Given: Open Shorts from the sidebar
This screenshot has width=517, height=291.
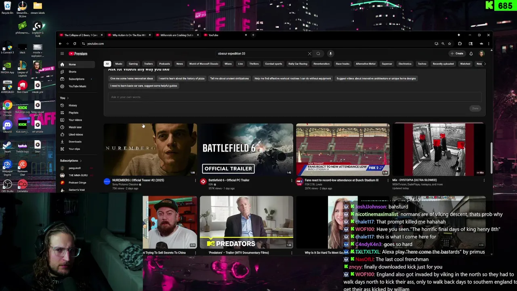Looking at the screenshot, I should coord(77,72).
